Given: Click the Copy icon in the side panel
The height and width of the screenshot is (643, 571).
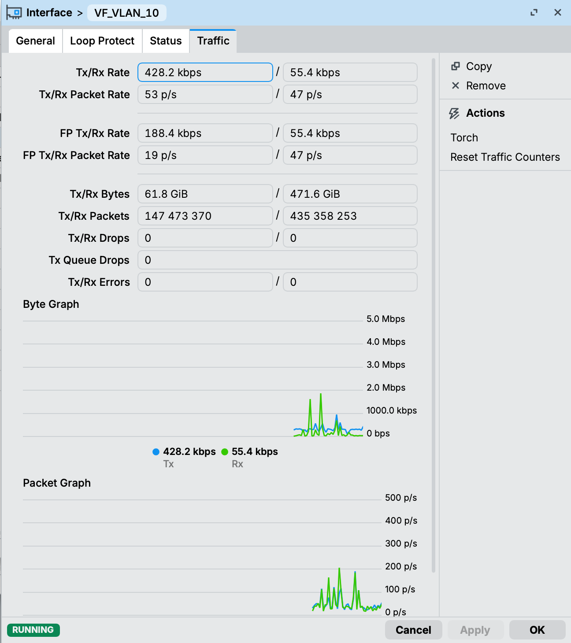Looking at the screenshot, I should tap(456, 67).
